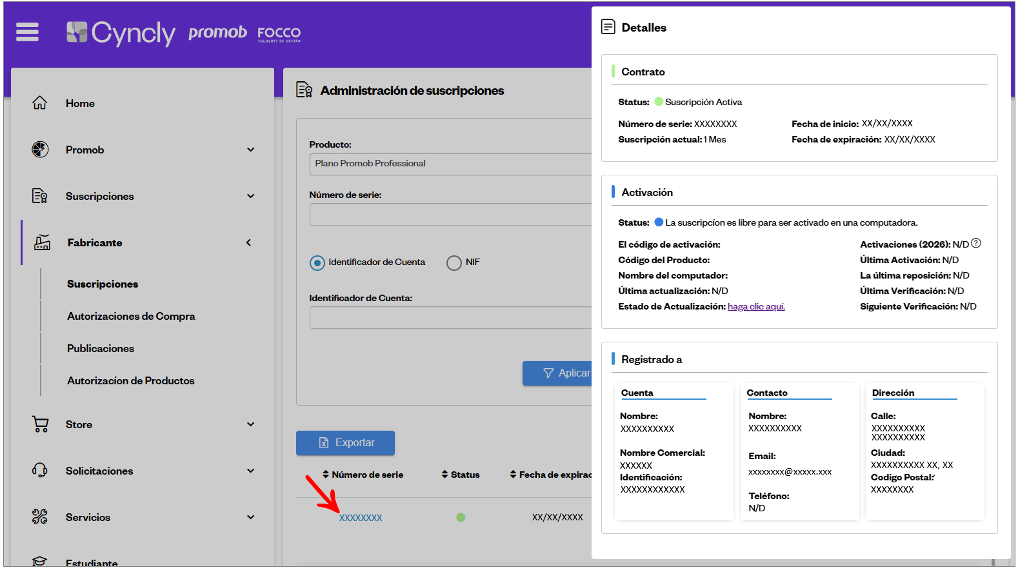Click the Número de serie input field
This screenshot has width=1018, height=570.
pos(451,215)
